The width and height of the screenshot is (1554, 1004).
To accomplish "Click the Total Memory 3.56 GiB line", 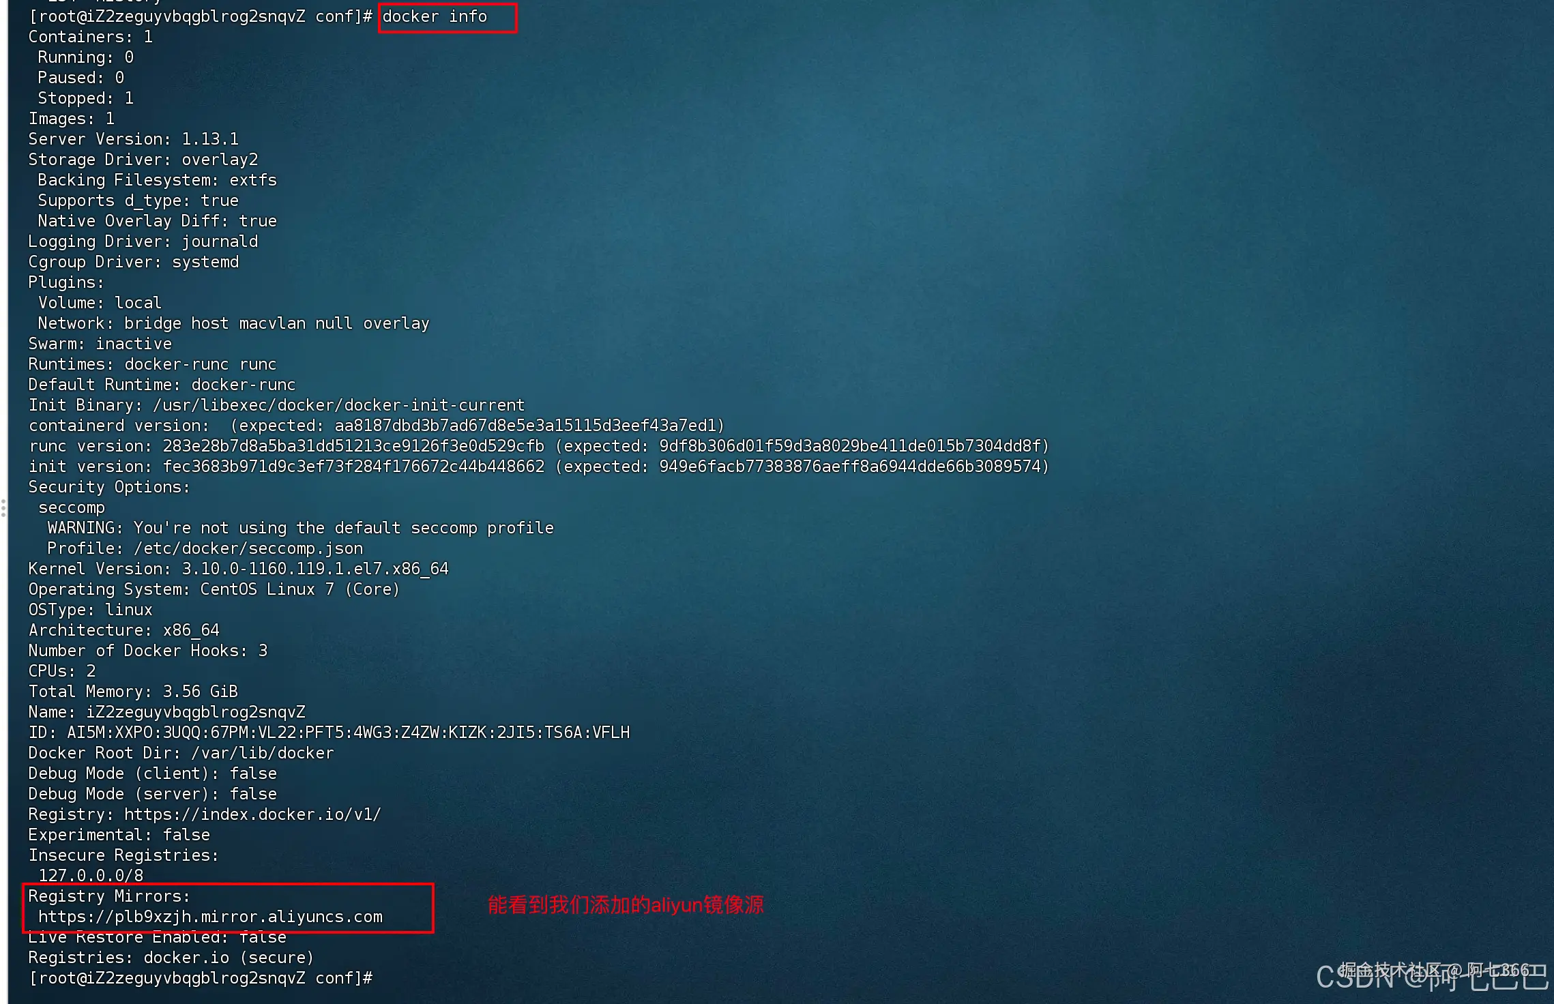I will tap(133, 692).
